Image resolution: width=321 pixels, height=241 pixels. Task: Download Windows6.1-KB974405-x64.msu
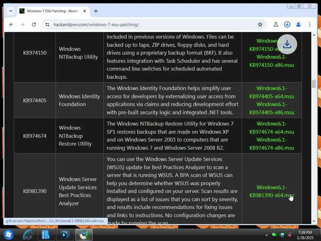272,92
